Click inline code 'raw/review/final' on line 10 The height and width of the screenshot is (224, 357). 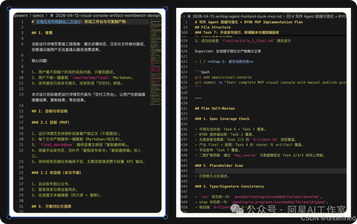tap(90, 78)
